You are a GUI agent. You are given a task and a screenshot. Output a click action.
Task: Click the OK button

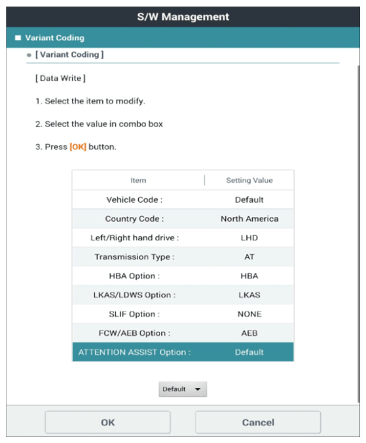pos(107,422)
